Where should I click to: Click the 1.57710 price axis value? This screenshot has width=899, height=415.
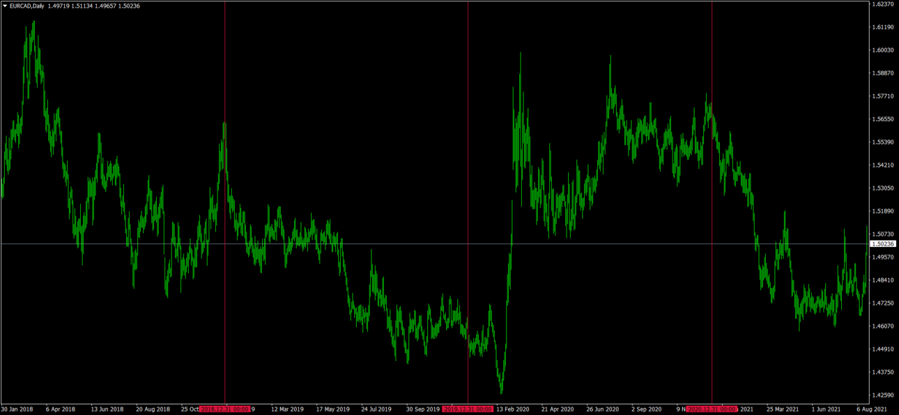882,96
